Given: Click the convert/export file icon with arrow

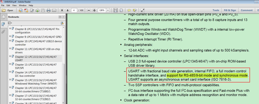Looking at the screenshot, I should coord(20,10).
